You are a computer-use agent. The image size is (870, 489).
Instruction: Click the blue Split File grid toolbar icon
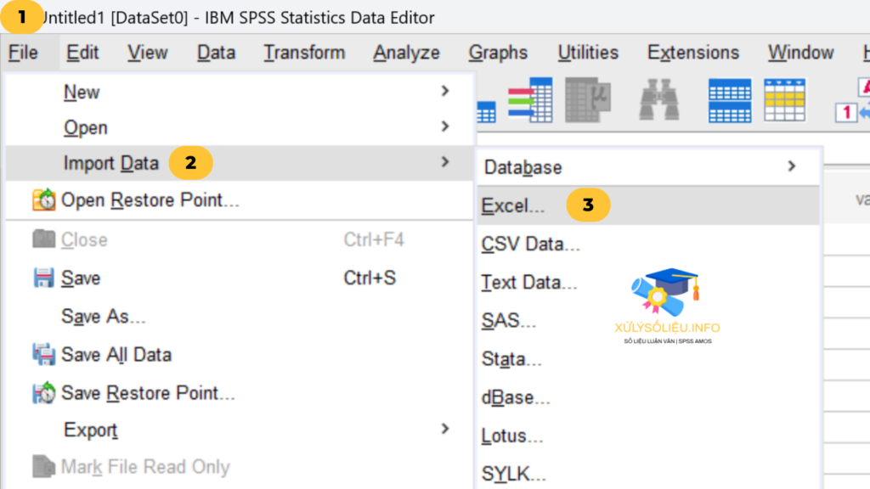click(x=730, y=100)
